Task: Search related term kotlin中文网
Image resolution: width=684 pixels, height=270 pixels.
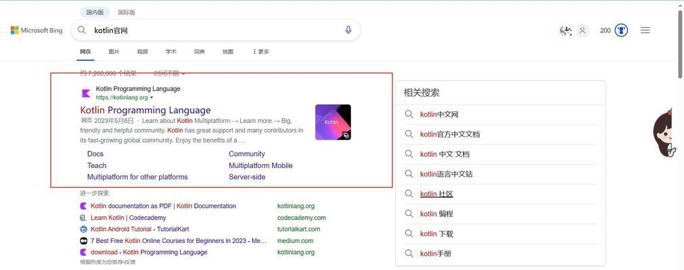Action: pyautogui.click(x=439, y=115)
